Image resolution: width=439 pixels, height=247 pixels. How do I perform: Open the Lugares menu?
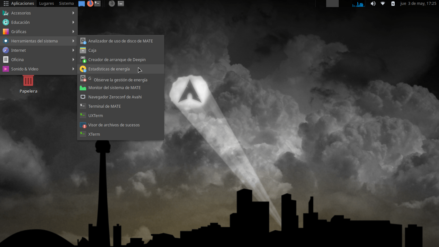(47, 4)
